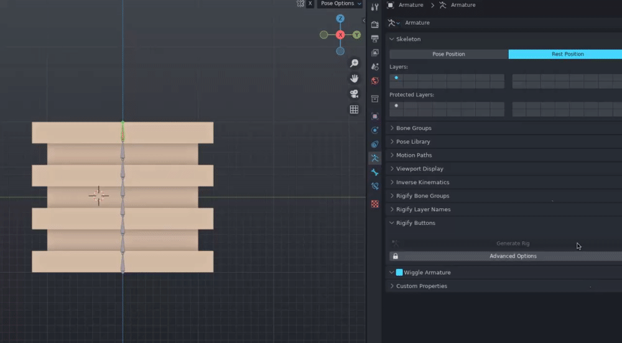Image resolution: width=622 pixels, height=343 pixels.
Task: Open the Scene properties tab
Action: pos(375,66)
